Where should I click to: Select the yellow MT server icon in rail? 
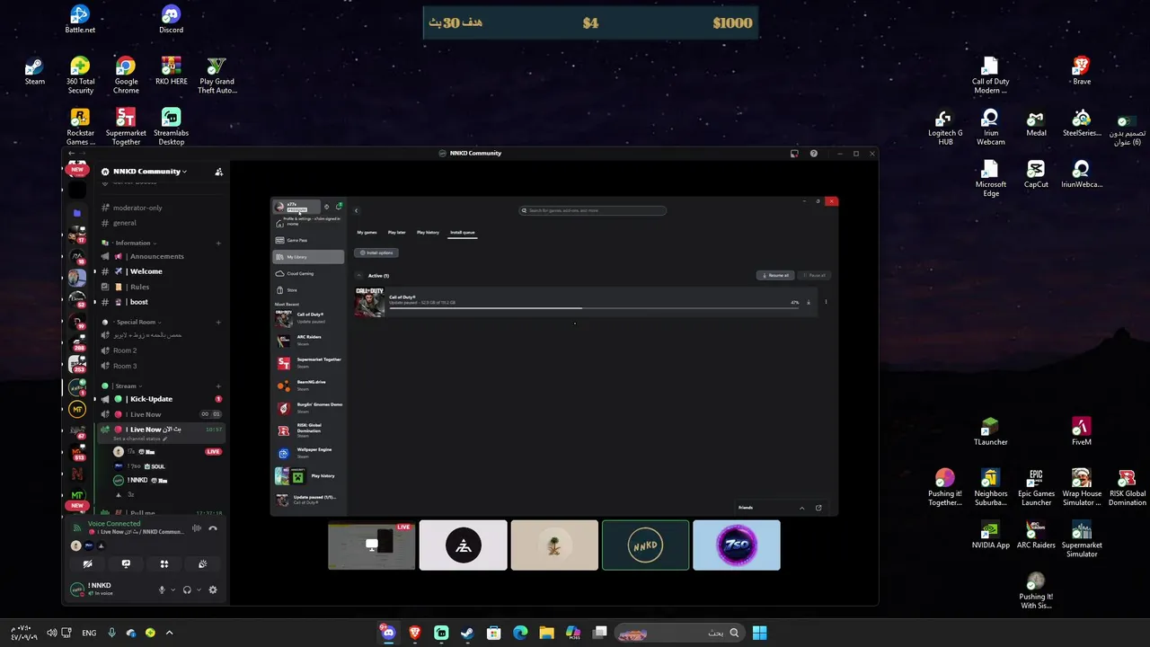pos(77,410)
